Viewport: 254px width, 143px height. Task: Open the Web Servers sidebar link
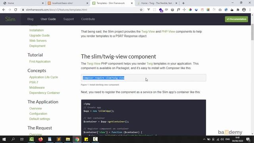pyautogui.click(x=38, y=41)
